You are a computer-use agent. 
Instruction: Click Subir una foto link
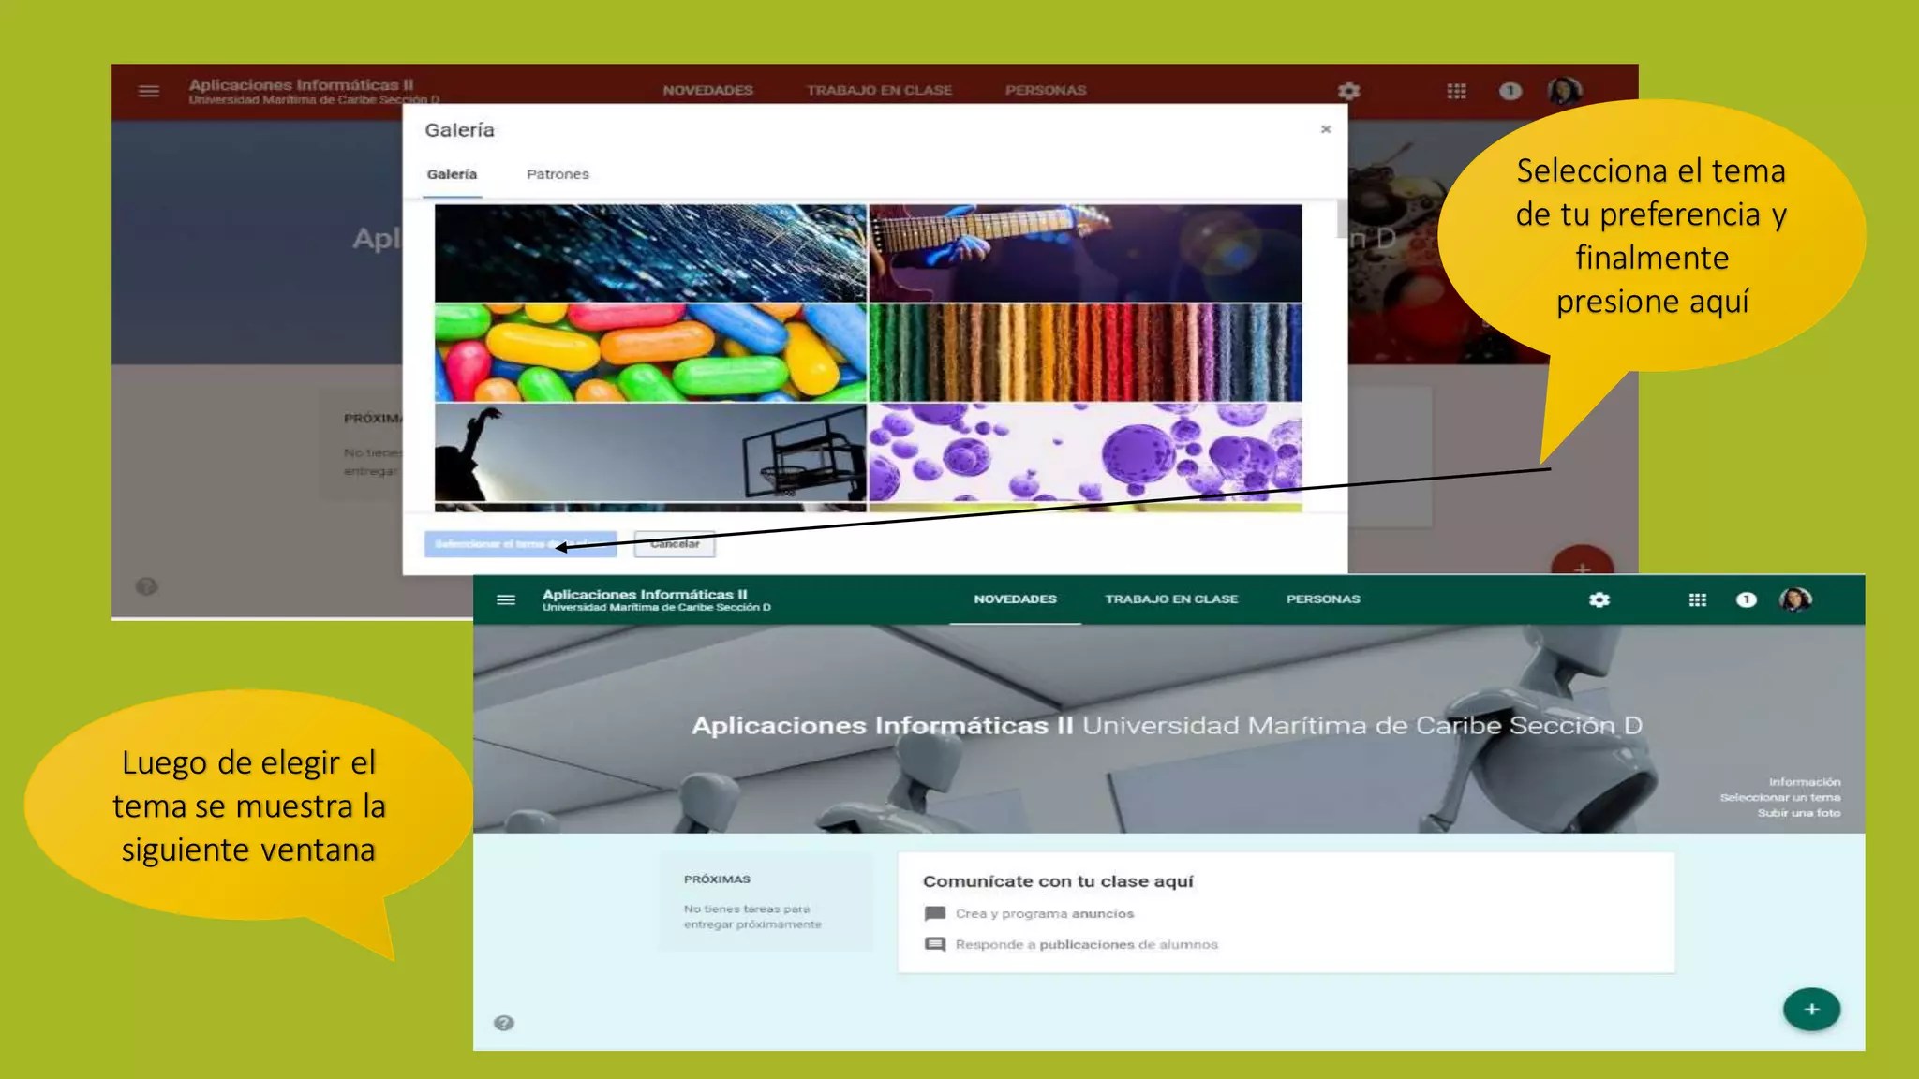pyautogui.click(x=1798, y=813)
